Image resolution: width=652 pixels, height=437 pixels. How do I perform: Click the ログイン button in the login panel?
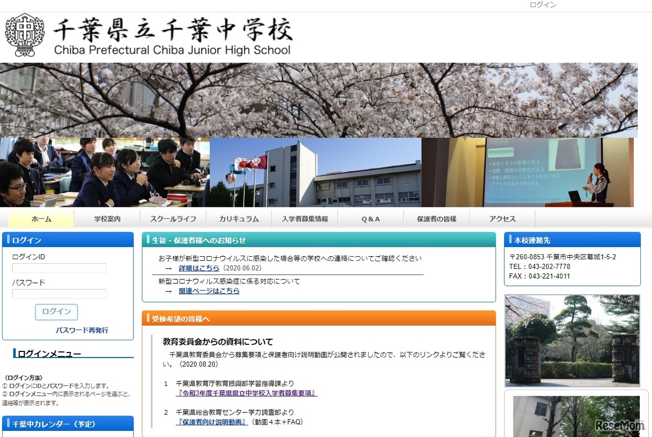click(56, 313)
